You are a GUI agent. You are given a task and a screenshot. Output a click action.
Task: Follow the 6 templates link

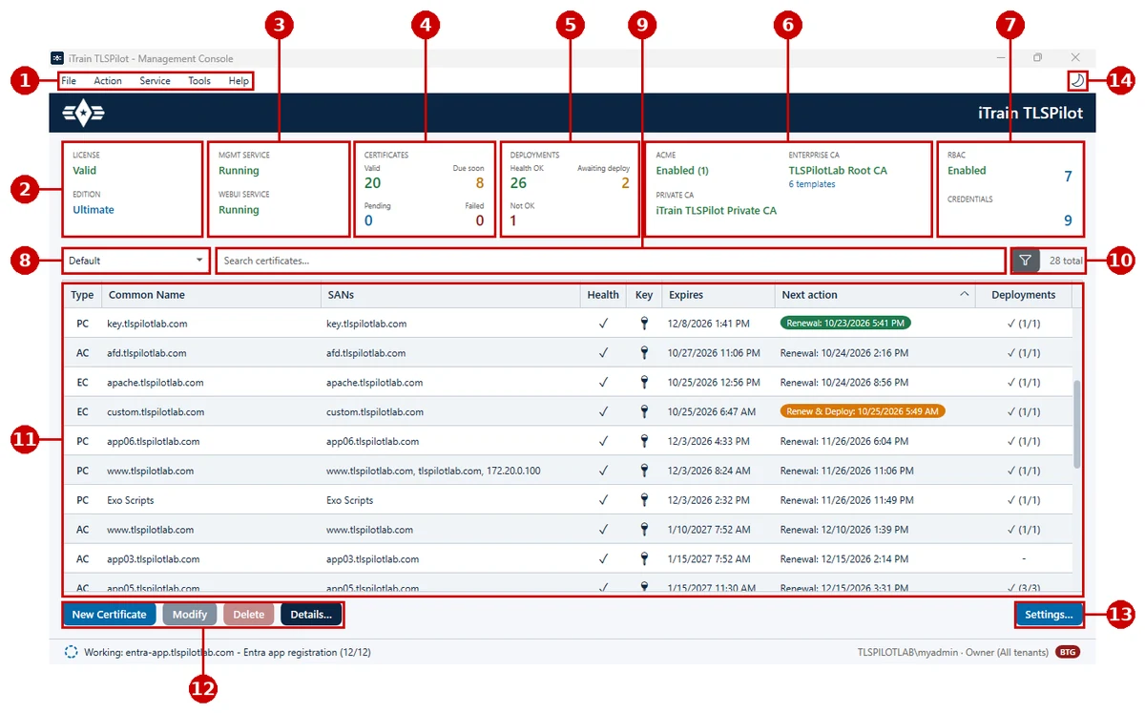[812, 184]
